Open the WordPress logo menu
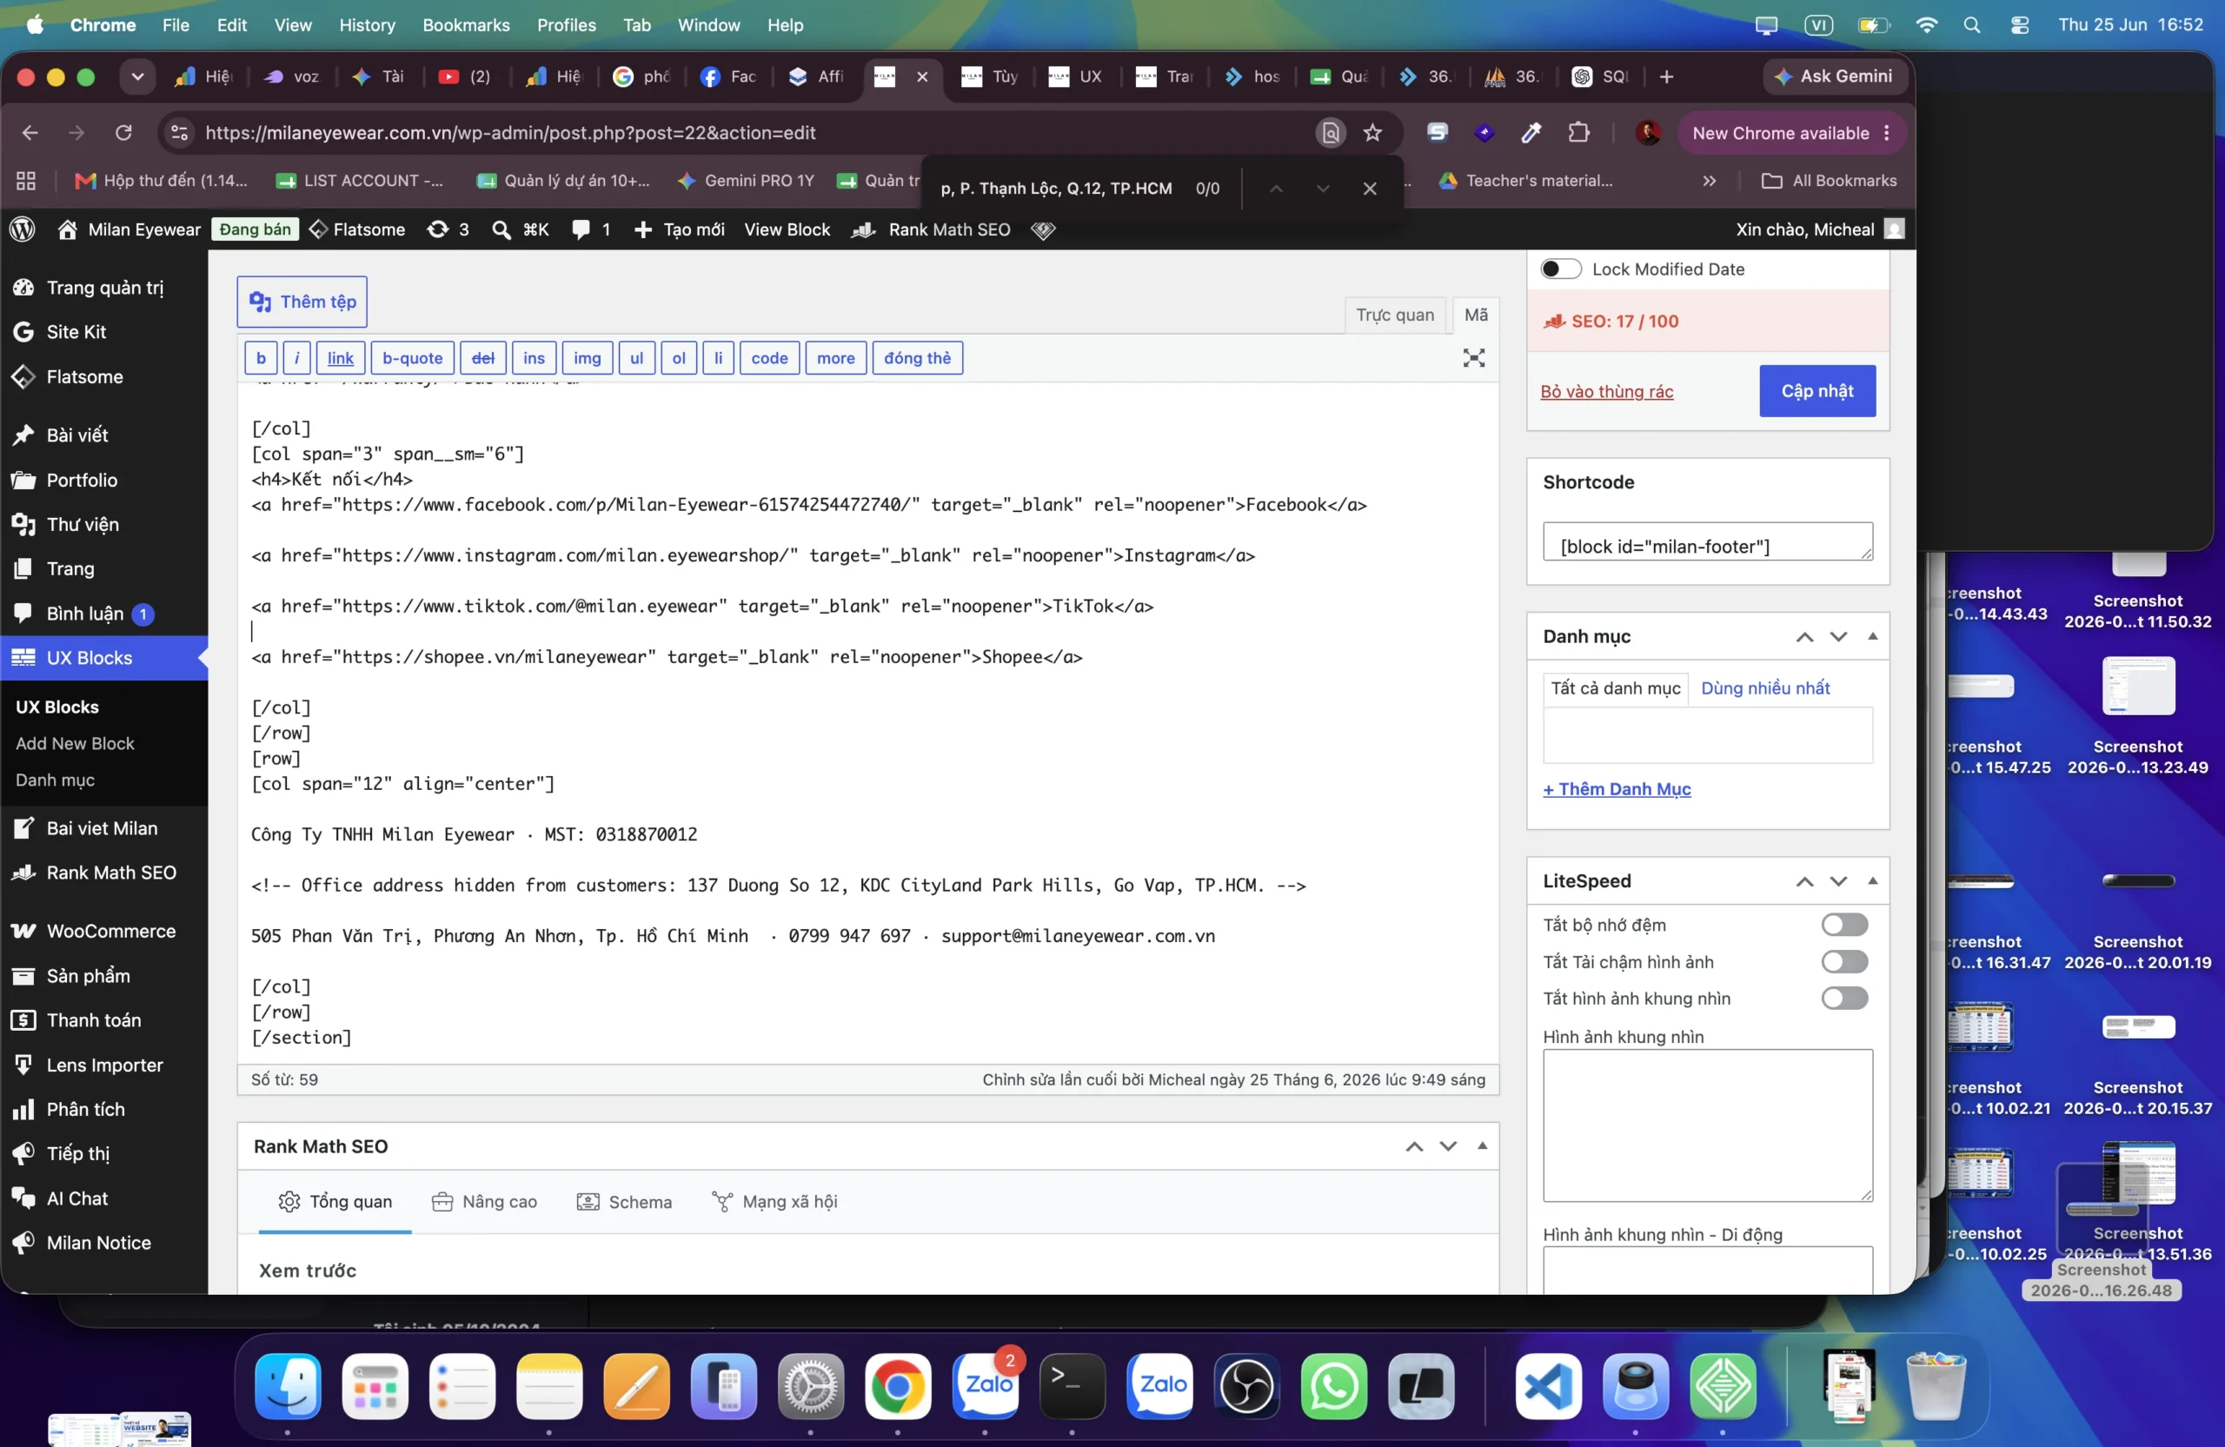 coord(23,229)
